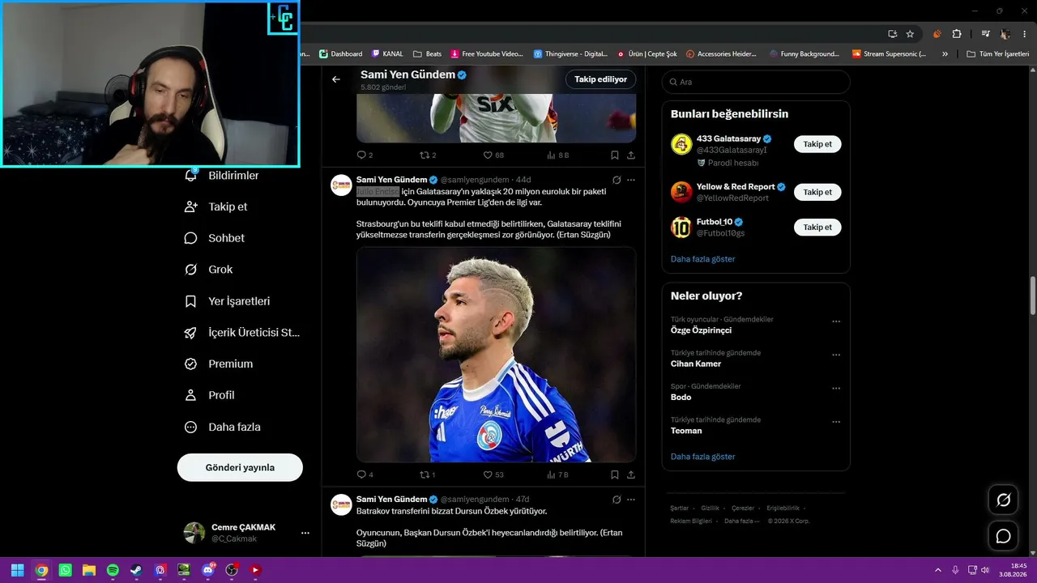Share the post that has 68 likes
Screen dimensions: 1037x583
(631, 155)
